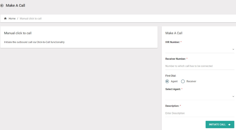236x130 pixels.
Task: Go to the Home breadcrumb link
Action: pyautogui.click(x=12, y=18)
